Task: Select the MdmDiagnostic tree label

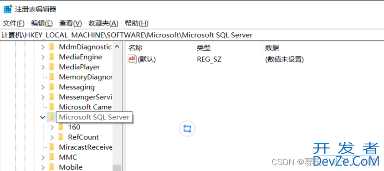Action: (x=86, y=47)
